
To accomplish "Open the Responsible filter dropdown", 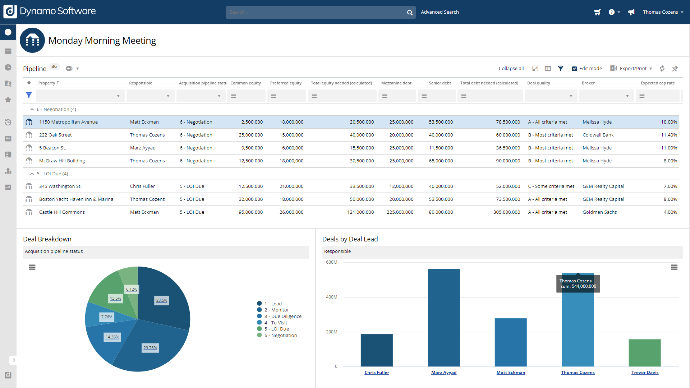I will (168, 96).
